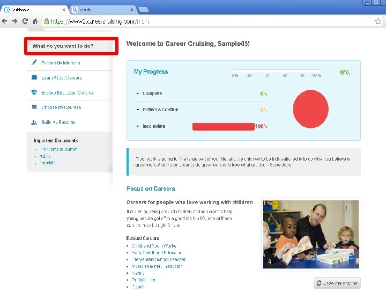Viewport: 386px width, 290px height.
Task: Close the Dashboard browser tab
Action: 64,10
